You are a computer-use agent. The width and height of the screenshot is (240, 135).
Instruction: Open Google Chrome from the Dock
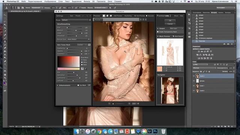pyautogui.click(x=99, y=131)
